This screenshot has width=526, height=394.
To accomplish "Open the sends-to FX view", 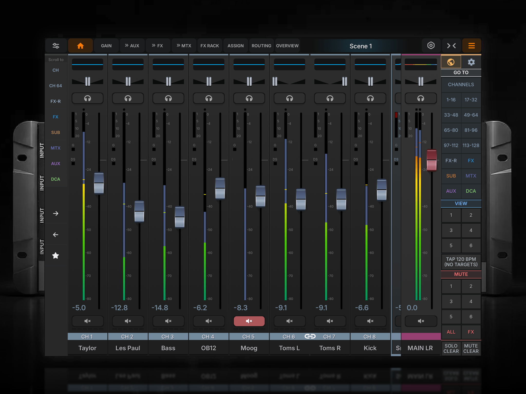I will point(157,46).
